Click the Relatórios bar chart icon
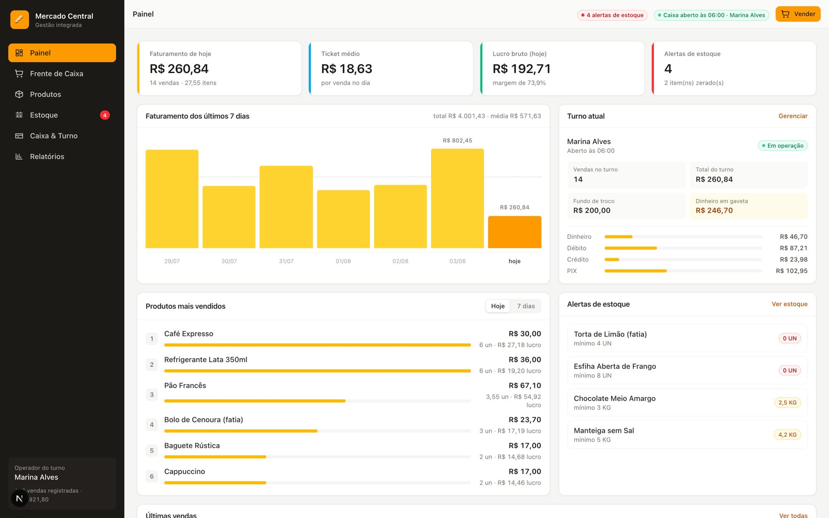Screen dimensions: 829x518 19,156
